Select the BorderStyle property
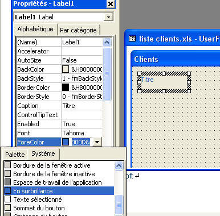 point(39,97)
